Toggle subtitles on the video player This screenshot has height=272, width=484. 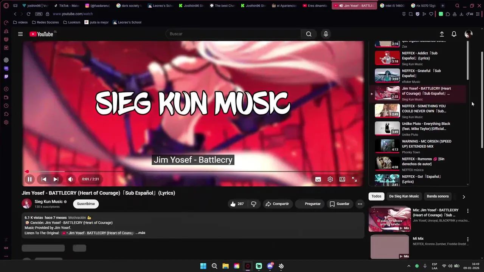pyautogui.click(x=318, y=179)
